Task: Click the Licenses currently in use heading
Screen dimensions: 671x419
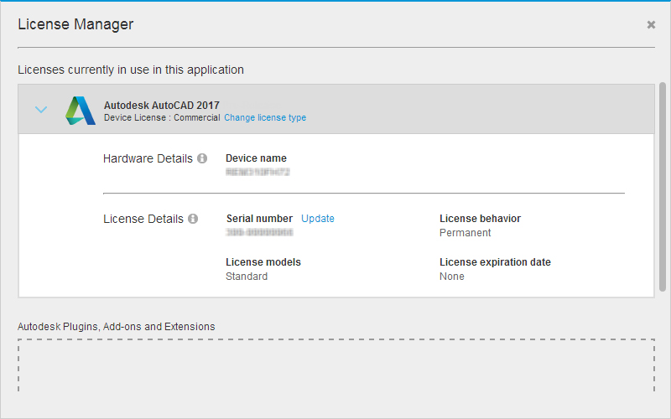Action: click(x=131, y=70)
